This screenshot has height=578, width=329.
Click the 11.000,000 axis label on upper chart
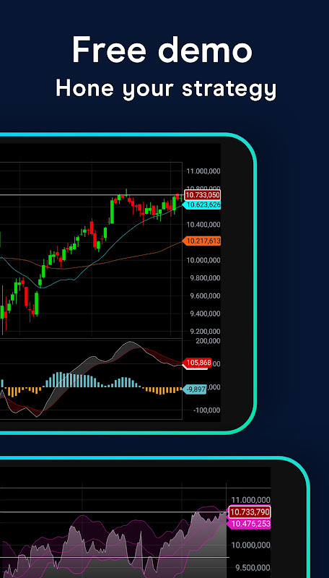(203, 171)
